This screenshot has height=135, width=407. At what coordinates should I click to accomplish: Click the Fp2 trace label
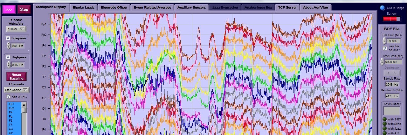44,35
